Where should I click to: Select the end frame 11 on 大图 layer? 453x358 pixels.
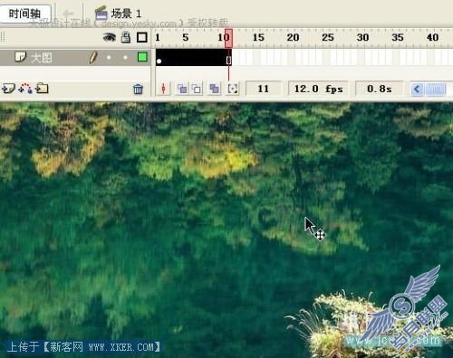tap(228, 58)
